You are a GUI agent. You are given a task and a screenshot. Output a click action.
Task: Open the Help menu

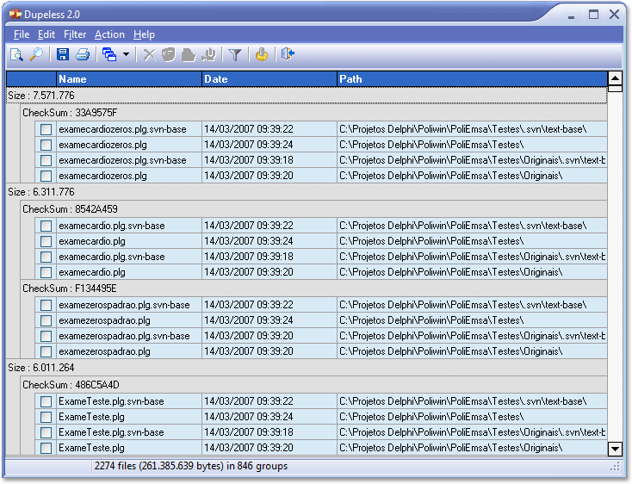coord(144,34)
